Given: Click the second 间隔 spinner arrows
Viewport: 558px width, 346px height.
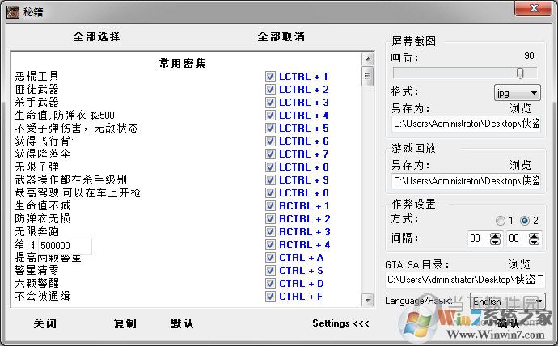Looking at the screenshot, I should 534,238.
